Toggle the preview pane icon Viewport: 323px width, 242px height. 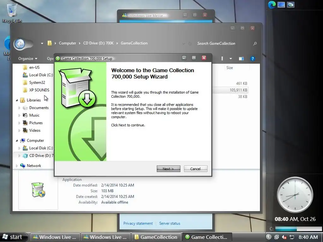click(x=241, y=59)
